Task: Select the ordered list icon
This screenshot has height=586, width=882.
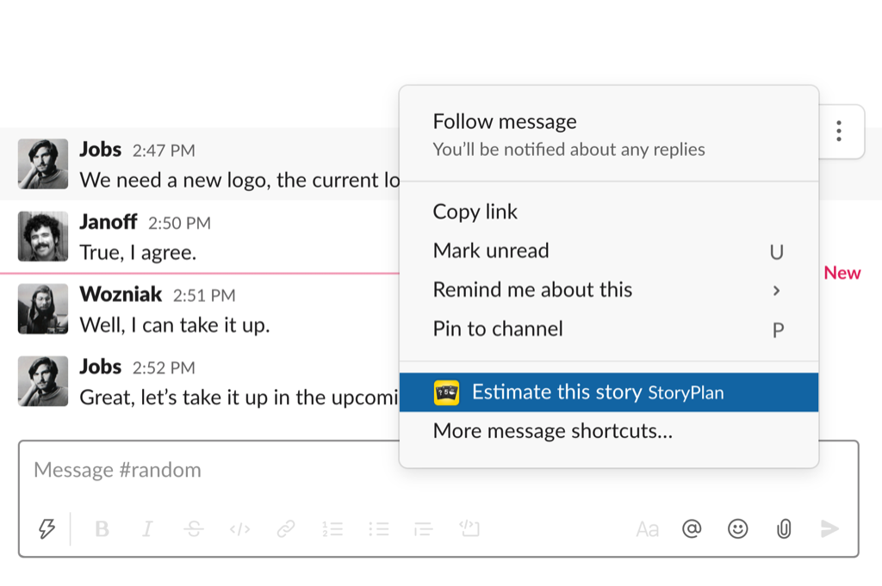Action: (x=332, y=528)
